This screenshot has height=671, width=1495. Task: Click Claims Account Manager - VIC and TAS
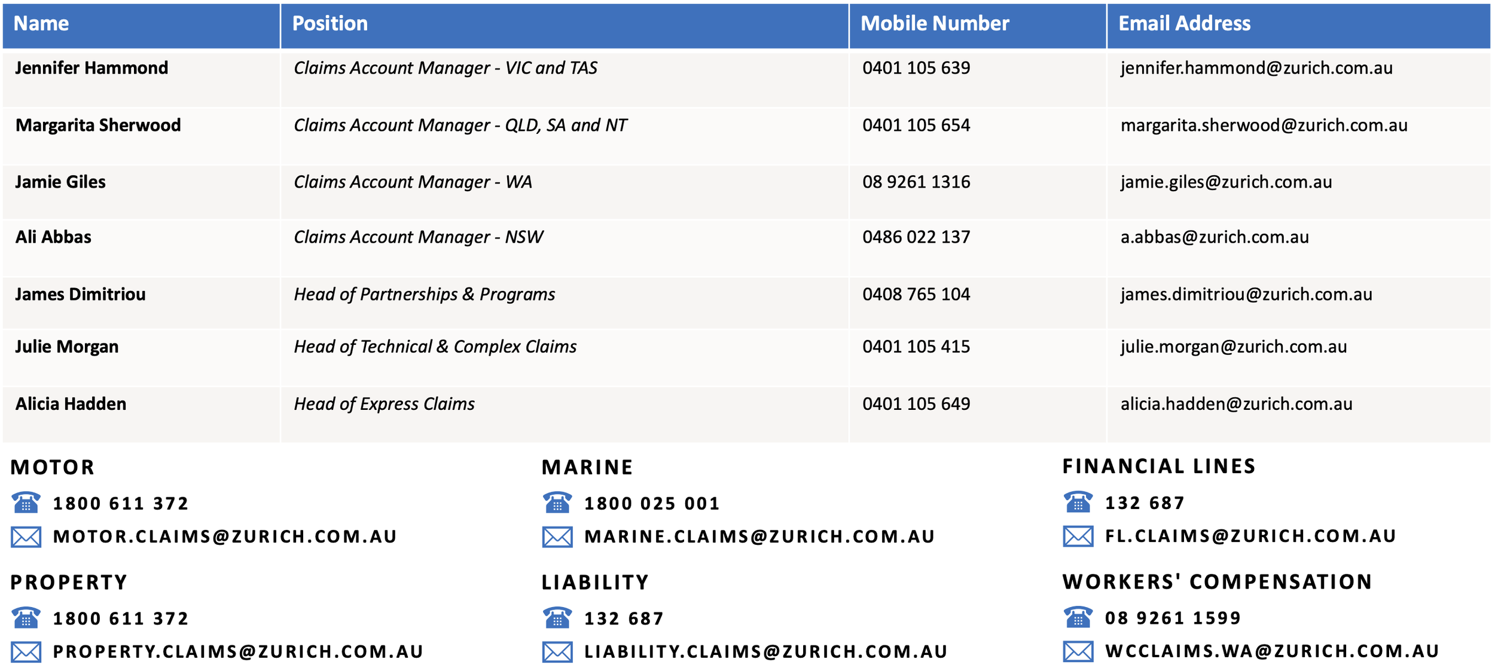pyautogui.click(x=446, y=68)
